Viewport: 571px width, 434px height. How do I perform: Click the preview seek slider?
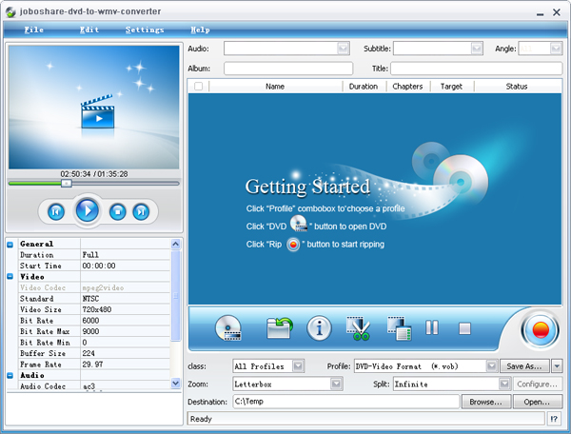(93, 183)
